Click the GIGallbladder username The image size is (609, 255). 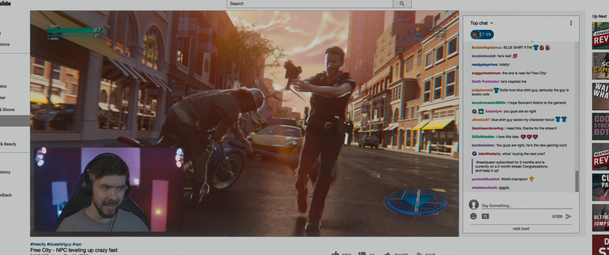pyautogui.click(x=483, y=137)
